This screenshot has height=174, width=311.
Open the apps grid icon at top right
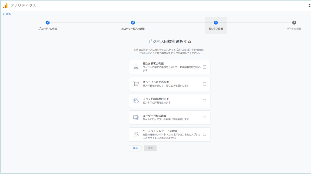[309, 6]
